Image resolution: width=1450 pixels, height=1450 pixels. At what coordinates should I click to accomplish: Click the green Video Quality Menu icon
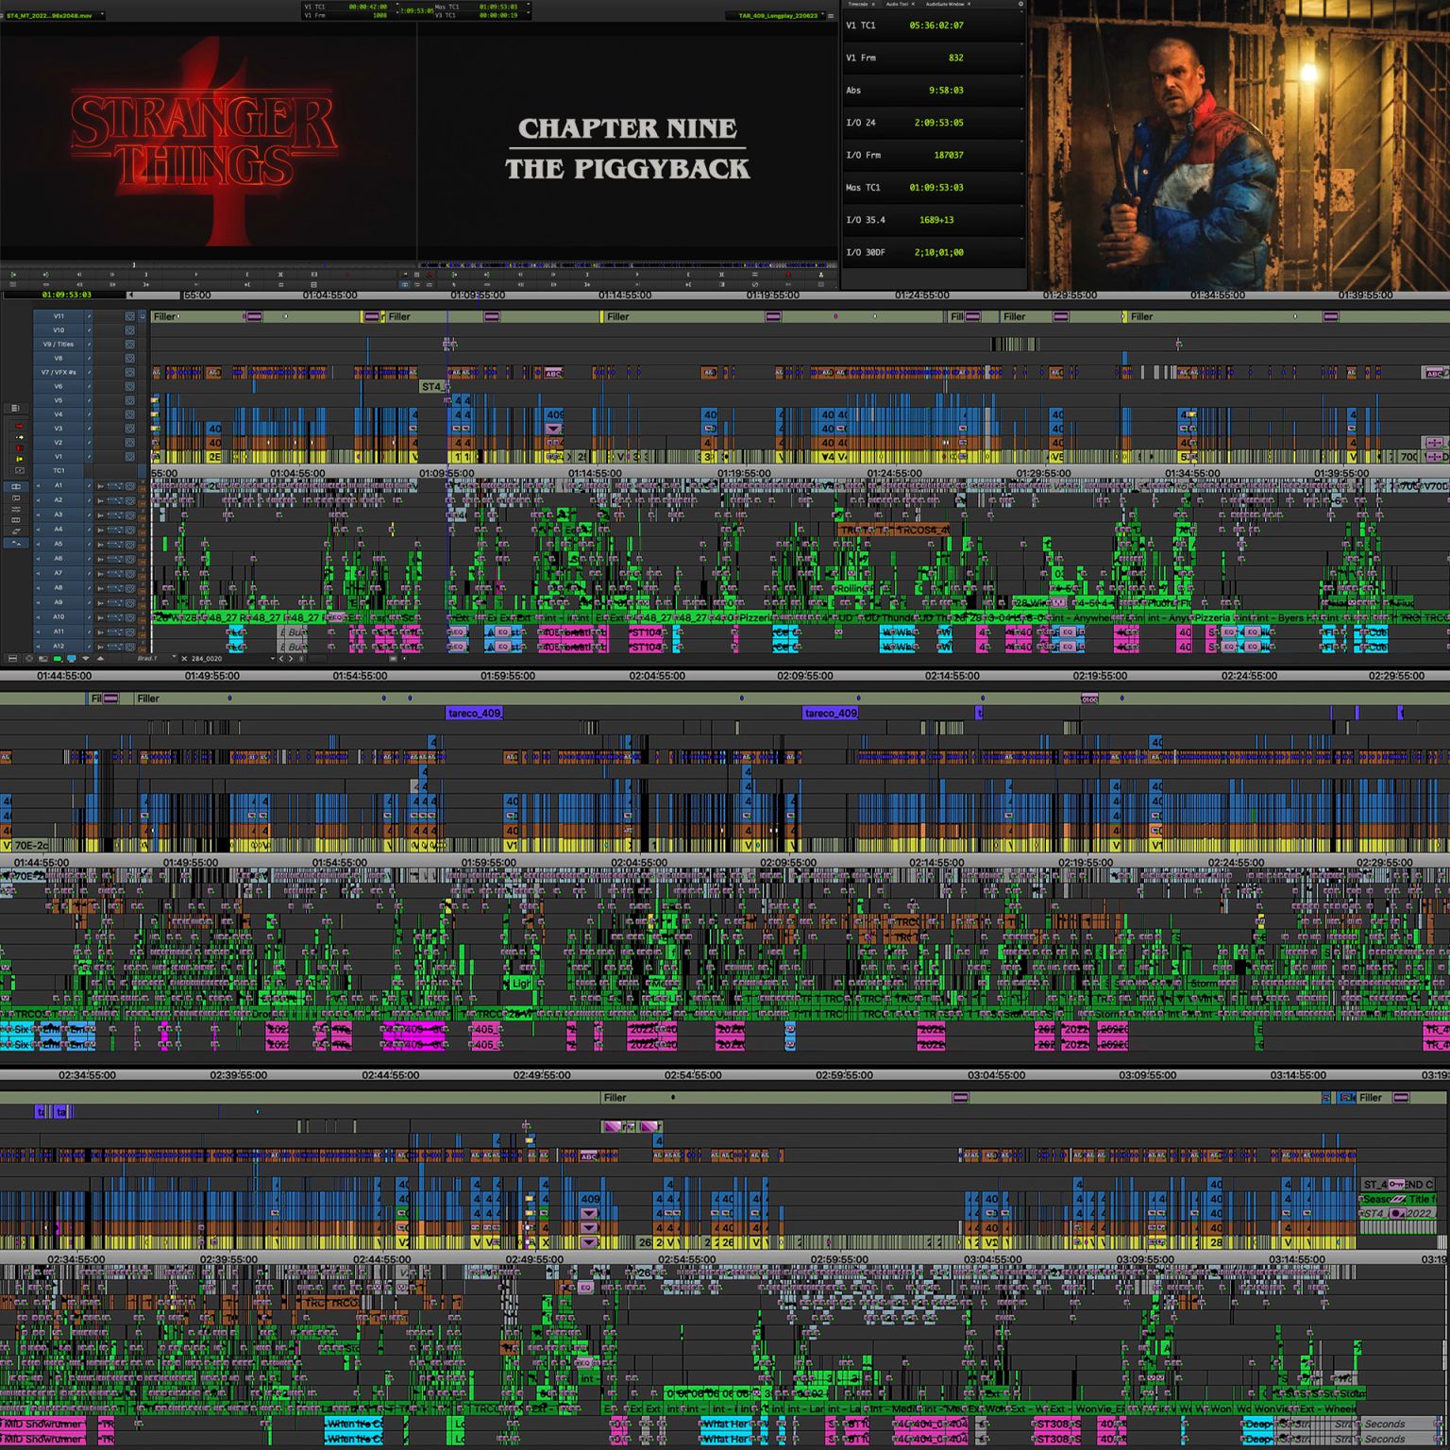click(x=57, y=659)
